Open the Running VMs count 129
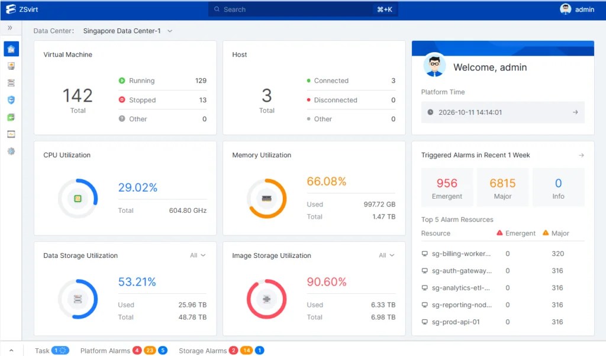 pos(201,80)
